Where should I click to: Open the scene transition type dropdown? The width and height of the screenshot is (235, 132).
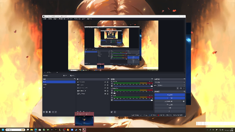point(170,82)
